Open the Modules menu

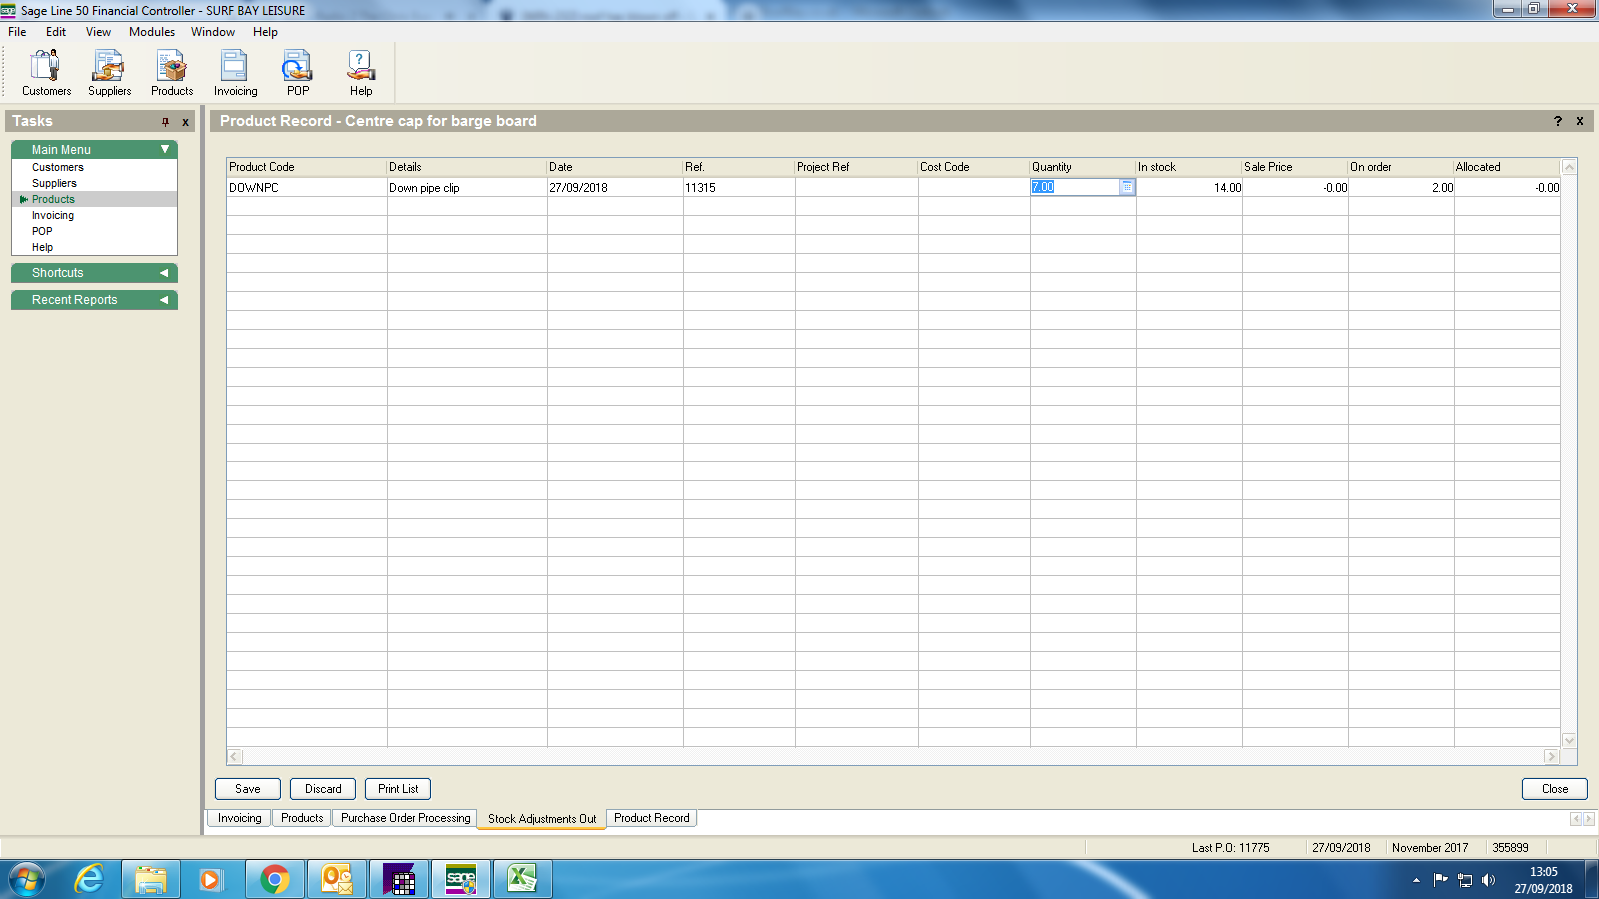pyautogui.click(x=152, y=32)
